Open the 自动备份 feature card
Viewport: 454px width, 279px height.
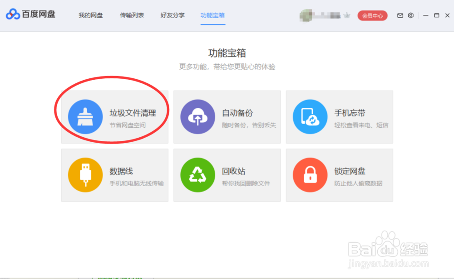pyautogui.click(x=227, y=117)
